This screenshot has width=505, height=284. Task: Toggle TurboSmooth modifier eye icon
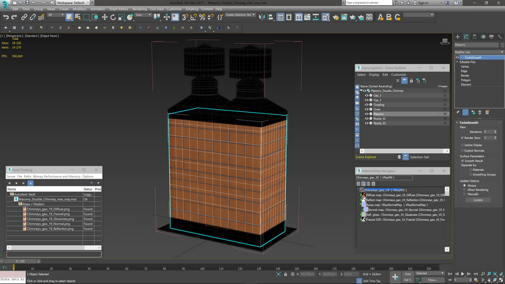tap(457, 57)
